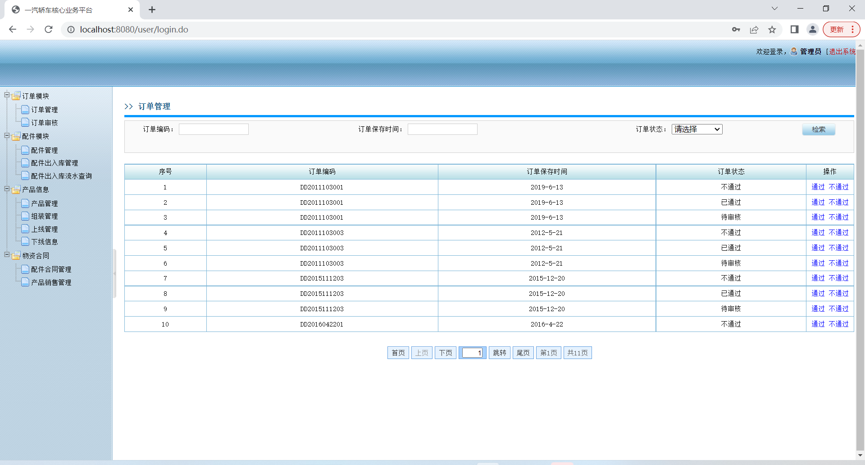
Task: Open tab search chevron in title bar
Action: [x=774, y=9]
